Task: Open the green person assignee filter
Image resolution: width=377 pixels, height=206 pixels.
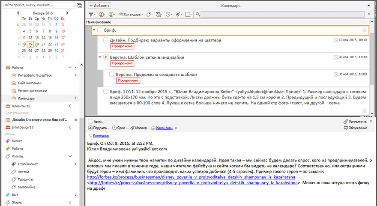Action: tap(112, 15)
